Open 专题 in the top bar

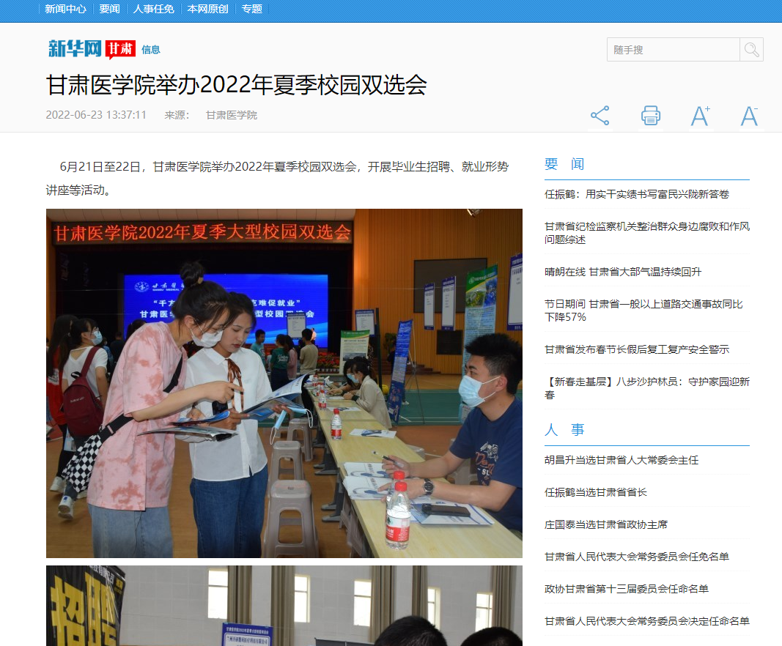[x=251, y=9]
